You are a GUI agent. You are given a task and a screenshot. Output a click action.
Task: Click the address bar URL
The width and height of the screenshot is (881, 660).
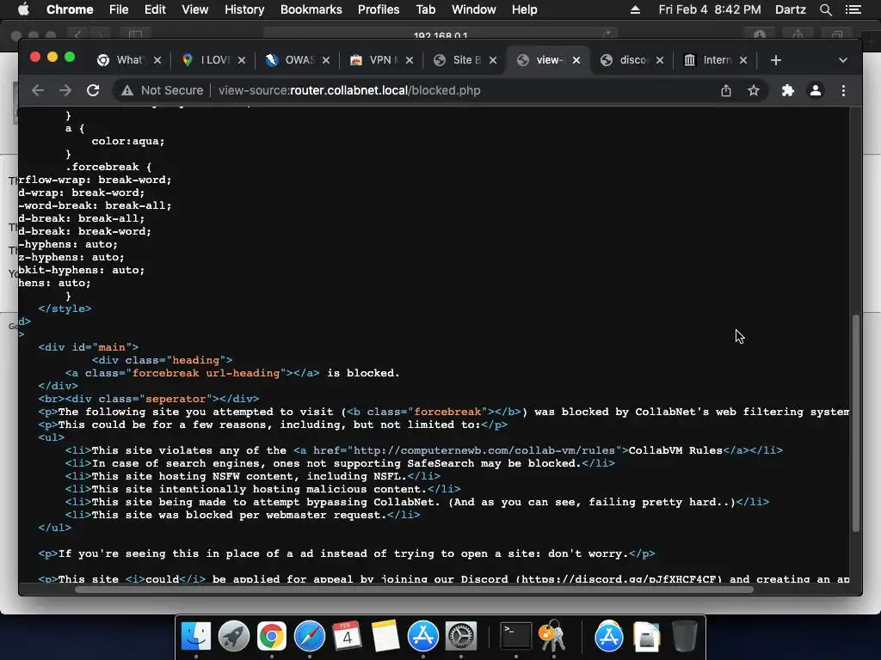click(x=349, y=90)
